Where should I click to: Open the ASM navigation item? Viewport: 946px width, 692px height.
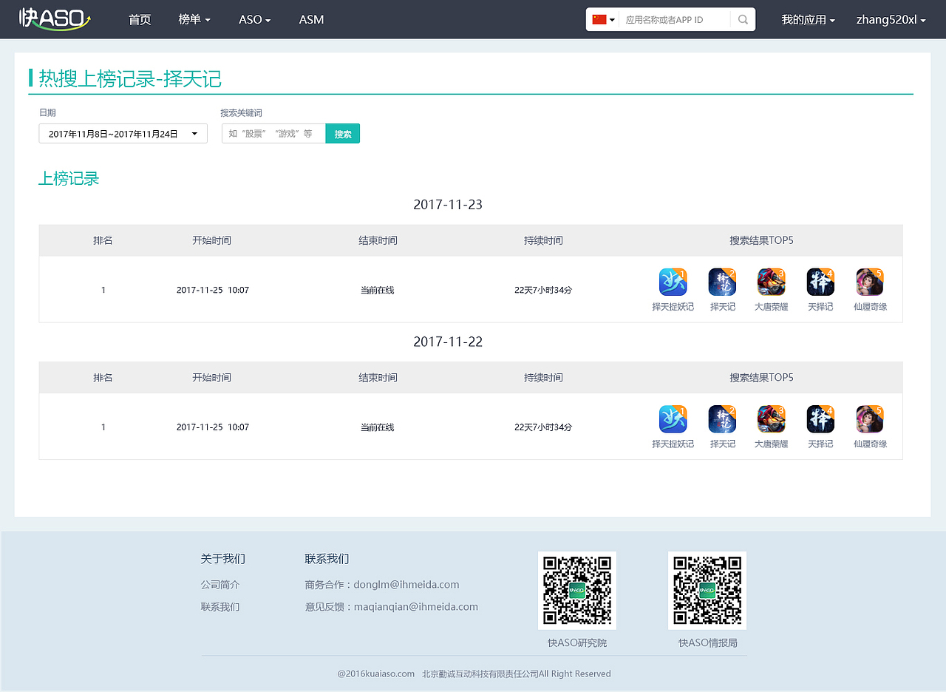point(311,19)
